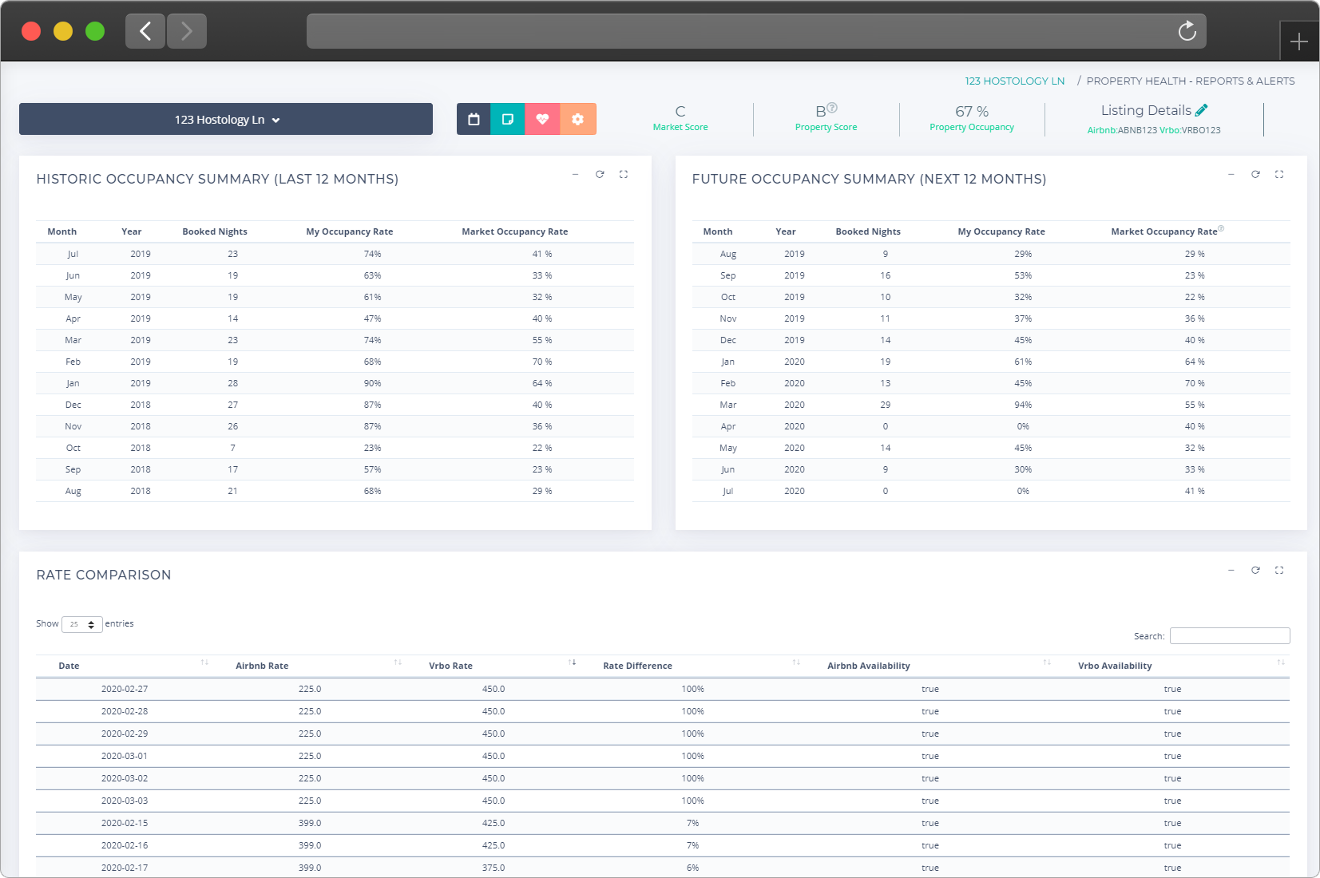Image resolution: width=1320 pixels, height=878 pixels.
Task: Click the Market Occupancy Rate info icon
Action: pos(1221,228)
